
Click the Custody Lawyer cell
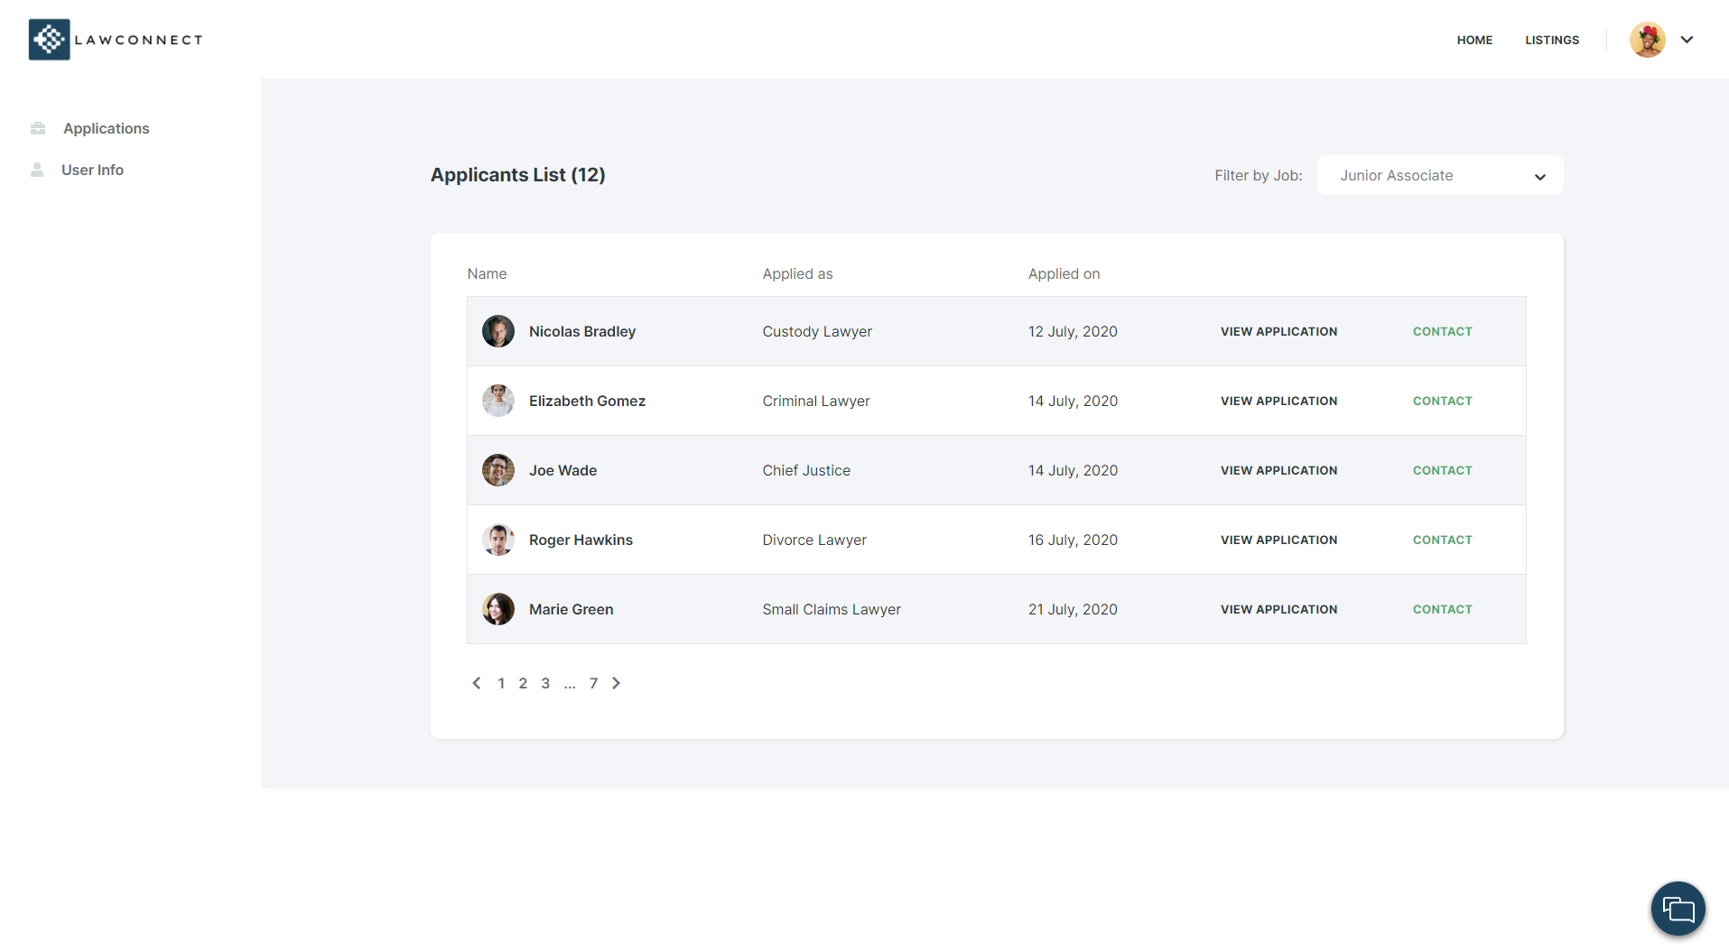coord(817,331)
